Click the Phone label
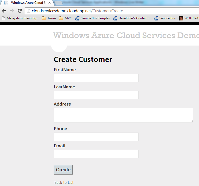Screen dimensions: 199x186 point(60,128)
